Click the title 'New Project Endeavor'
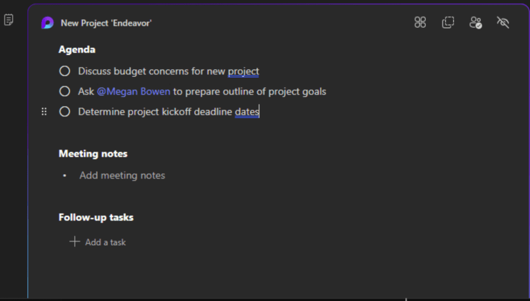The image size is (530, 301). (x=106, y=23)
